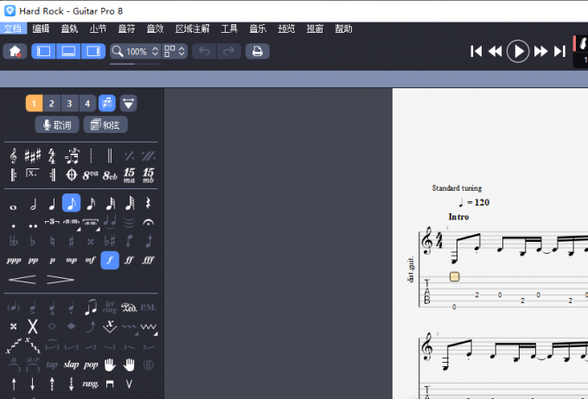Select eighth note duration
Screen dimensions: 588x399
(71, 203)
